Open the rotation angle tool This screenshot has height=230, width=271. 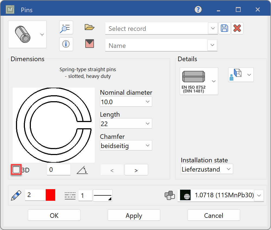tap(82, 169)
